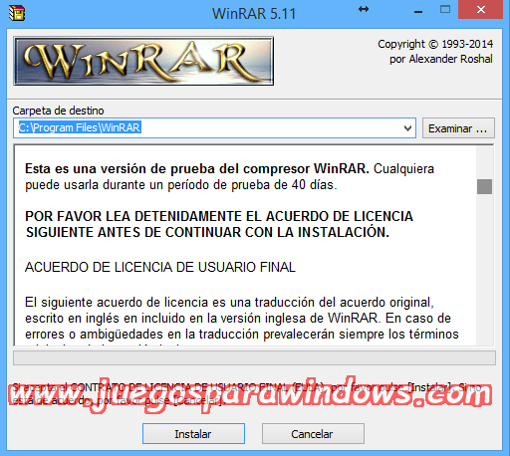Click 'POR FAVOR LEA DETENIDAMENTE' bold line
The width and height of the screenshot is (510, 456).
[x=219, y=216]
